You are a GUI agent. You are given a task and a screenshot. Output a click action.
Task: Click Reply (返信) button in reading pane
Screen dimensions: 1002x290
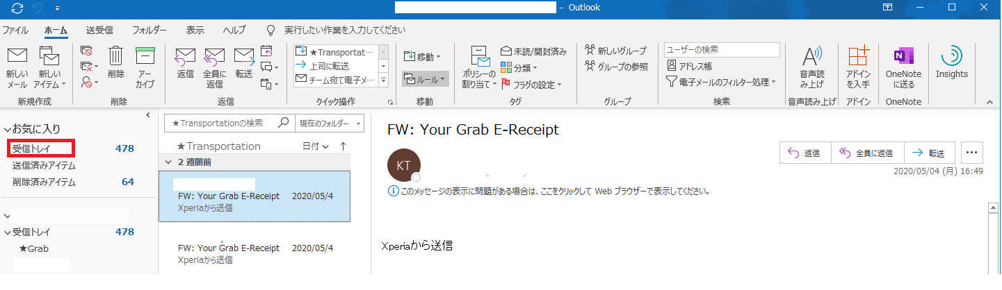(805, 153)
